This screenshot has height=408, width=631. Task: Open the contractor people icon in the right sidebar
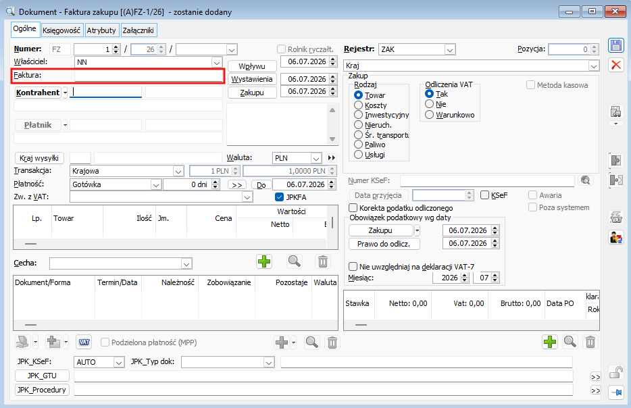[615, 237]
